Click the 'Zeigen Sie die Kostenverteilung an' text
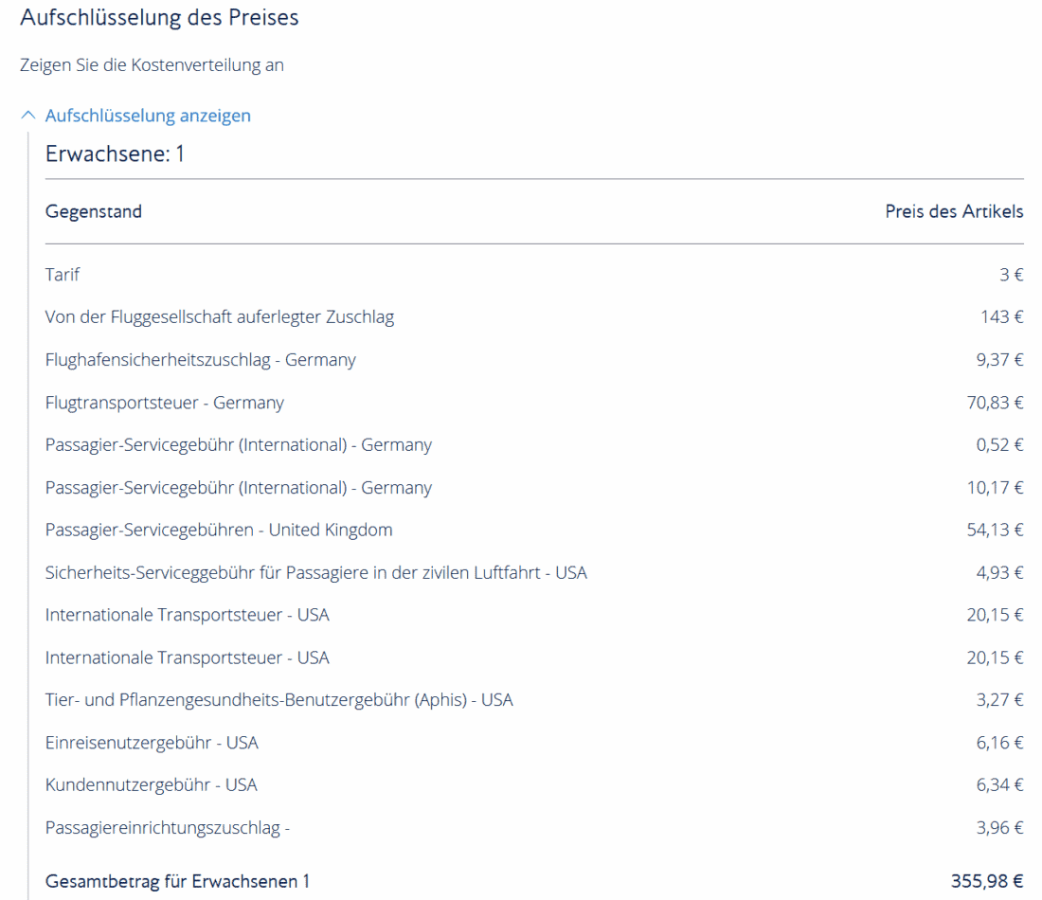1042x900 pixels. [x=152, y=65]
